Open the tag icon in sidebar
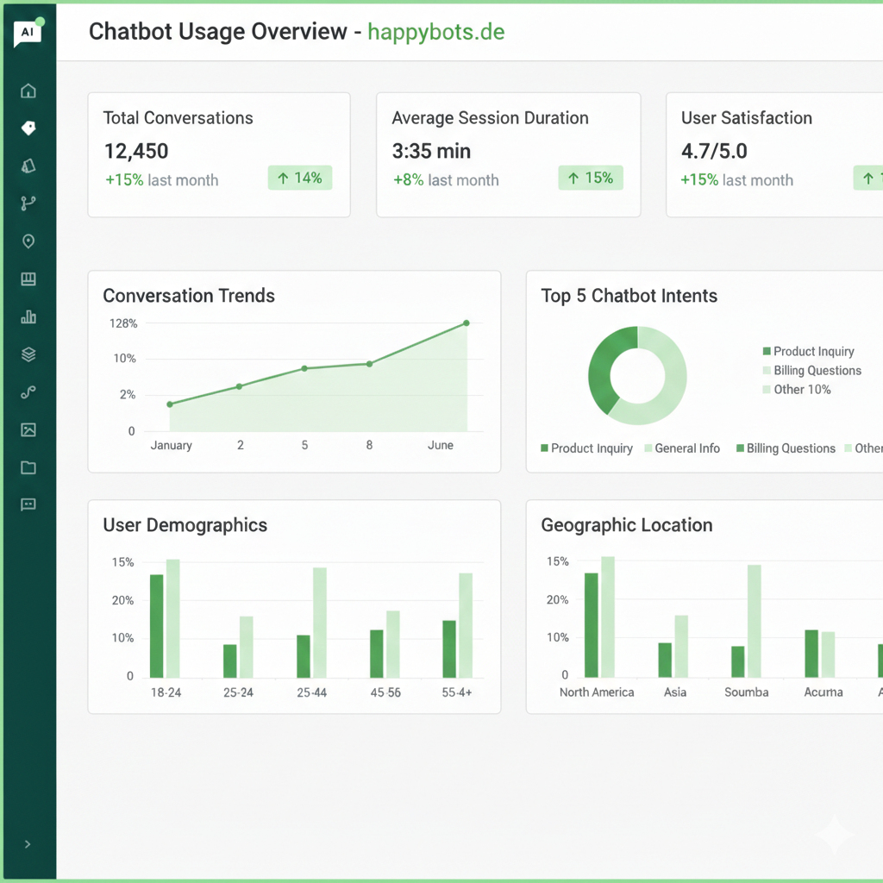883x883 pixels. tap(28, 128)
